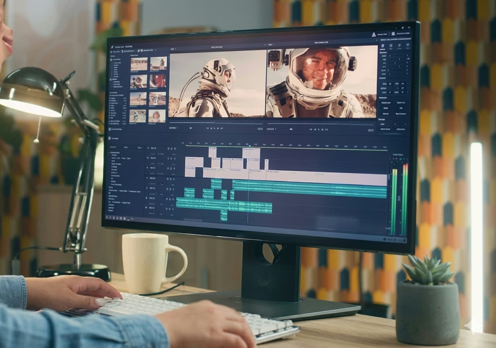Collapse the top tree item in the effects panel

[108, 153]
